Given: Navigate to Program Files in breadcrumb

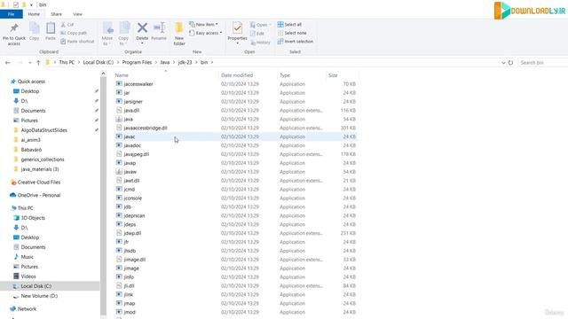Looking at the screenshot, I should [x=137, y=63].
